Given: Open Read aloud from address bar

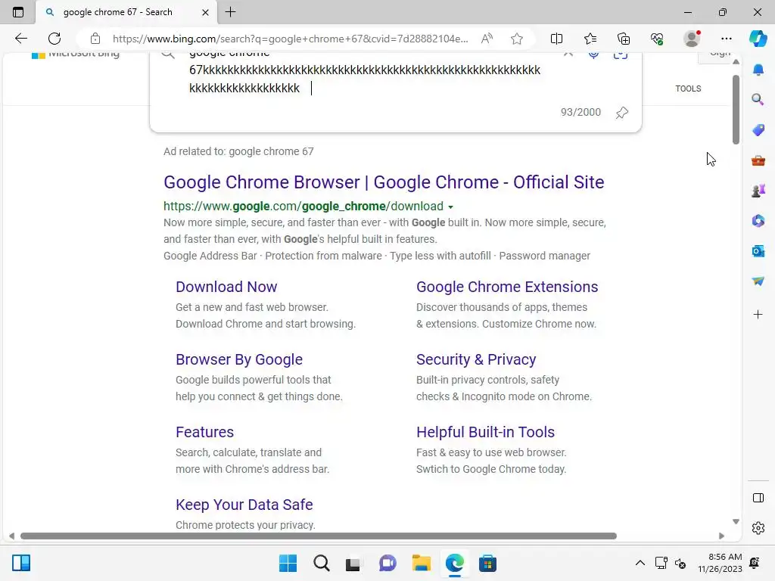Looking at the screenshot, I should coord(487,39).
